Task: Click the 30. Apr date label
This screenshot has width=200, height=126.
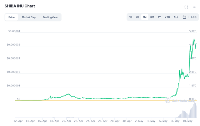Action: [127, 121]
